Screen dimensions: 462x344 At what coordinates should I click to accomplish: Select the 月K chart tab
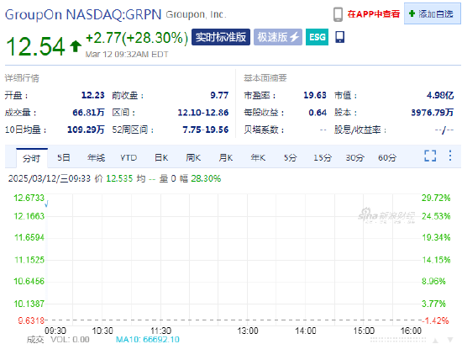pyautogui.click(x=226, y=158)
